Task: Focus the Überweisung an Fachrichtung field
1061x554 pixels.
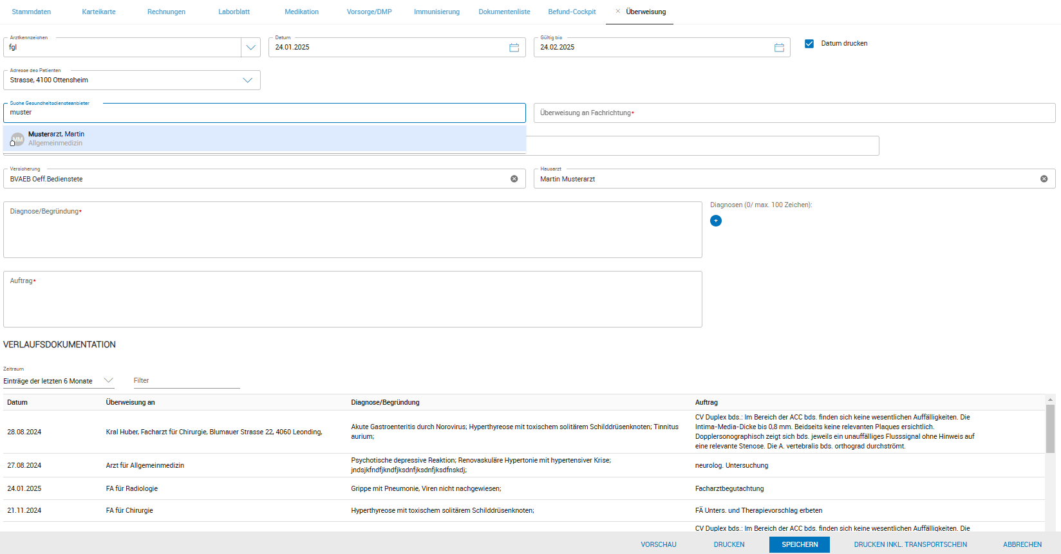Action: coord(794,113)
